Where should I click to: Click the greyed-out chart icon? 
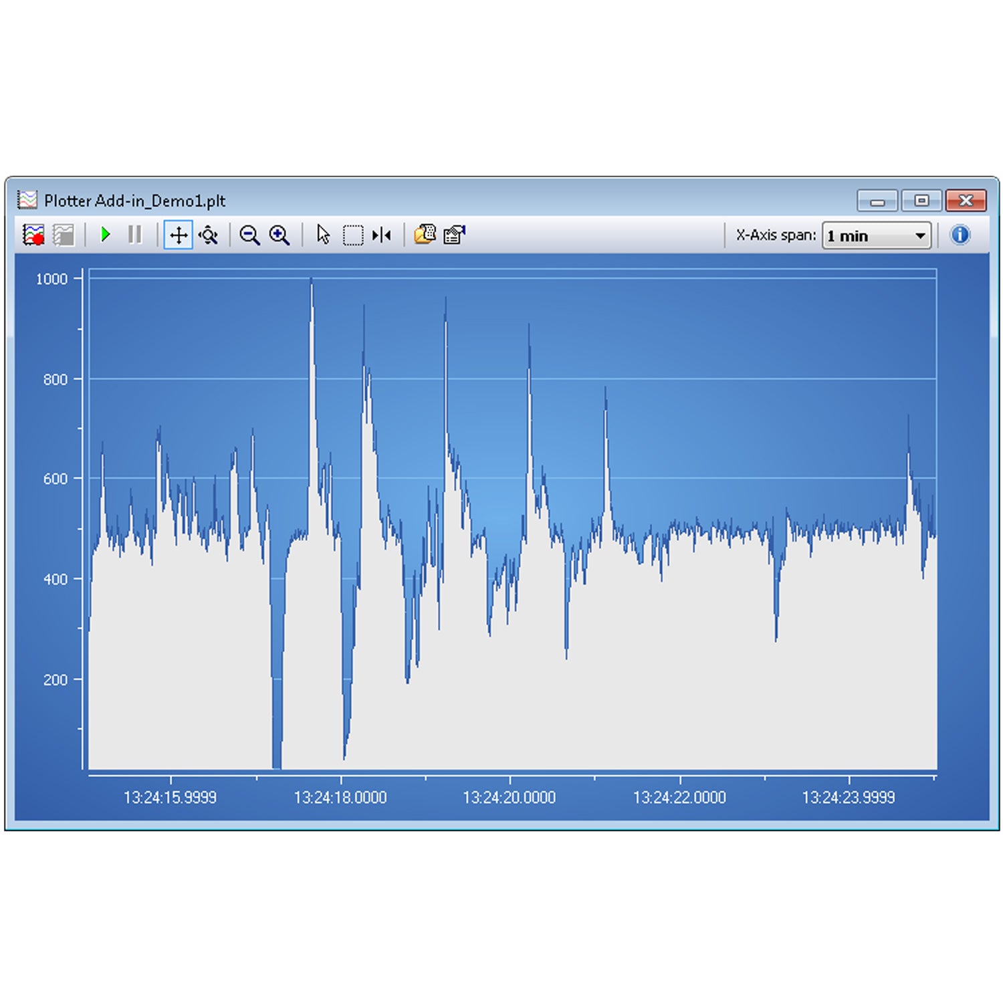[x=64, y=235]
